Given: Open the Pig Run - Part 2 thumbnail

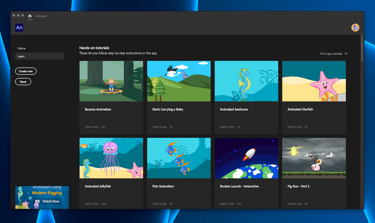Looking at the screenshot, I should point(314,158).
